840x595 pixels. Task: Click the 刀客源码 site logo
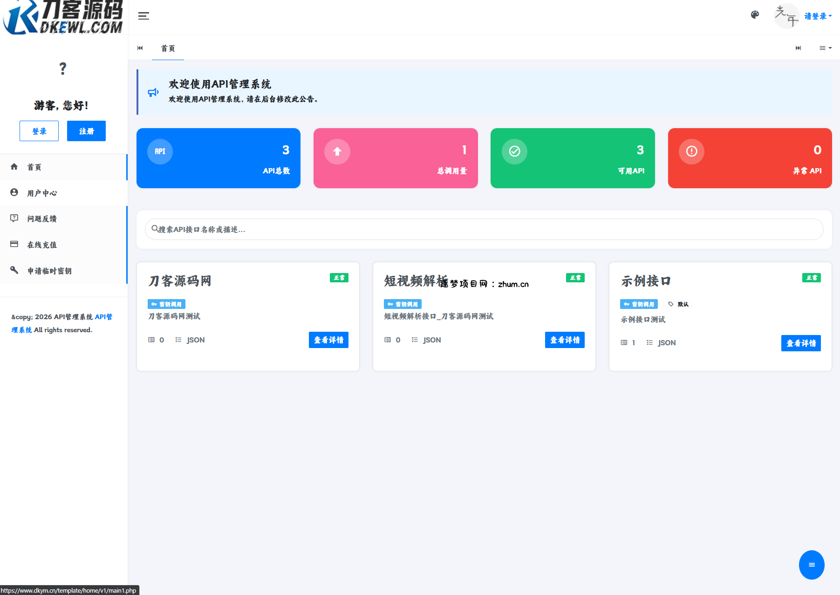point(63,17)
